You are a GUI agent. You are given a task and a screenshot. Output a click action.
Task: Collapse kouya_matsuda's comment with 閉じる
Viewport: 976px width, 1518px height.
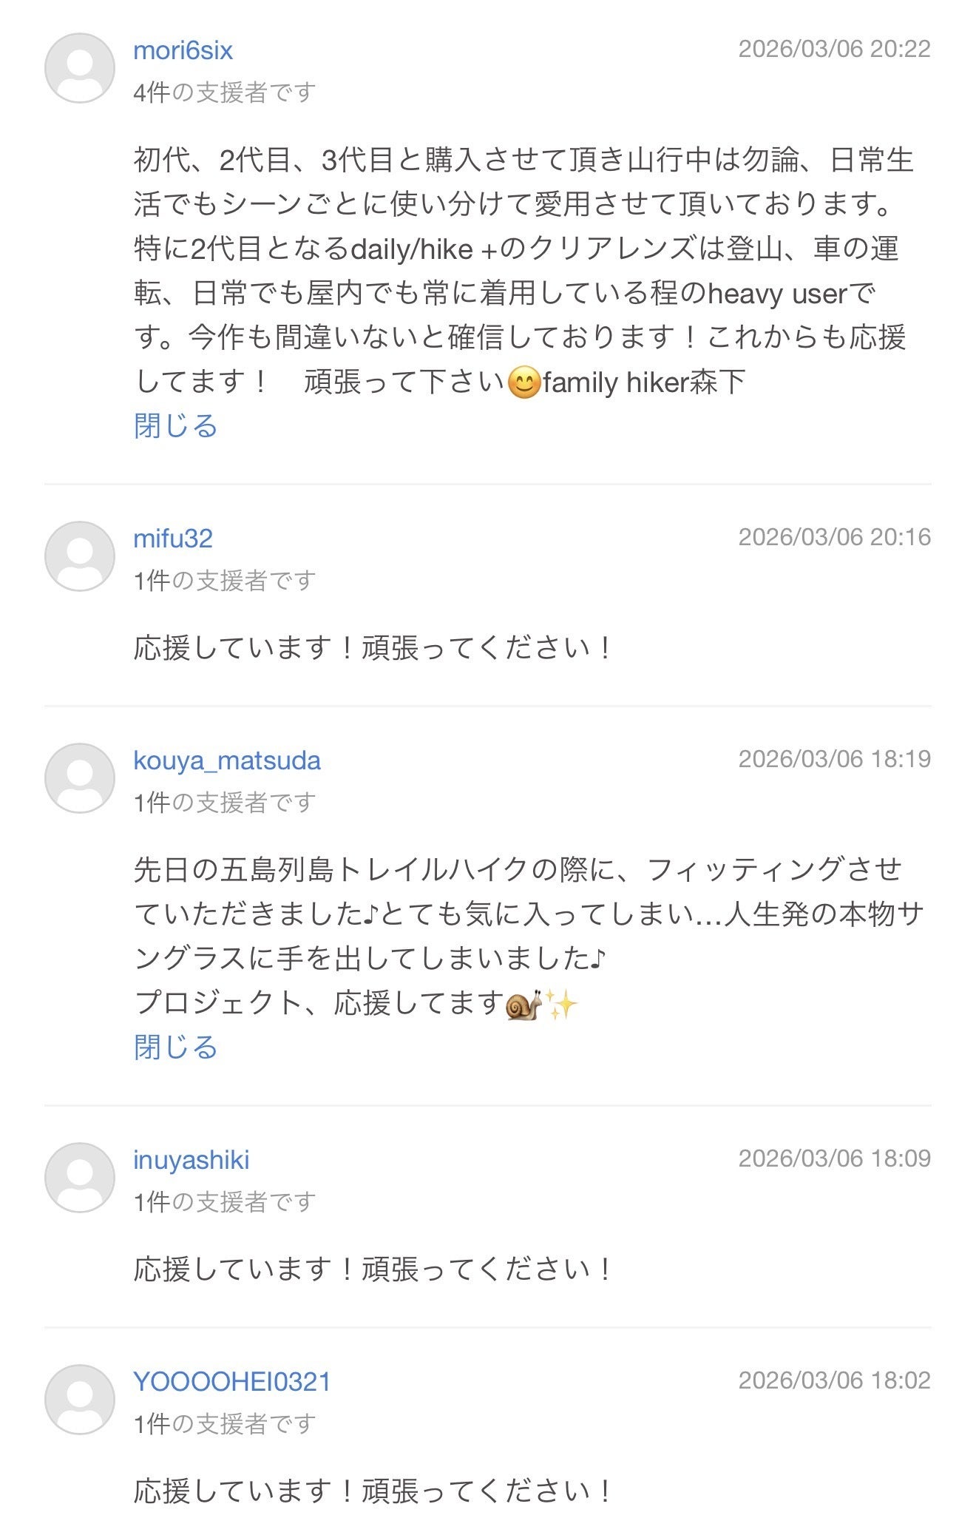[175, 1048]
